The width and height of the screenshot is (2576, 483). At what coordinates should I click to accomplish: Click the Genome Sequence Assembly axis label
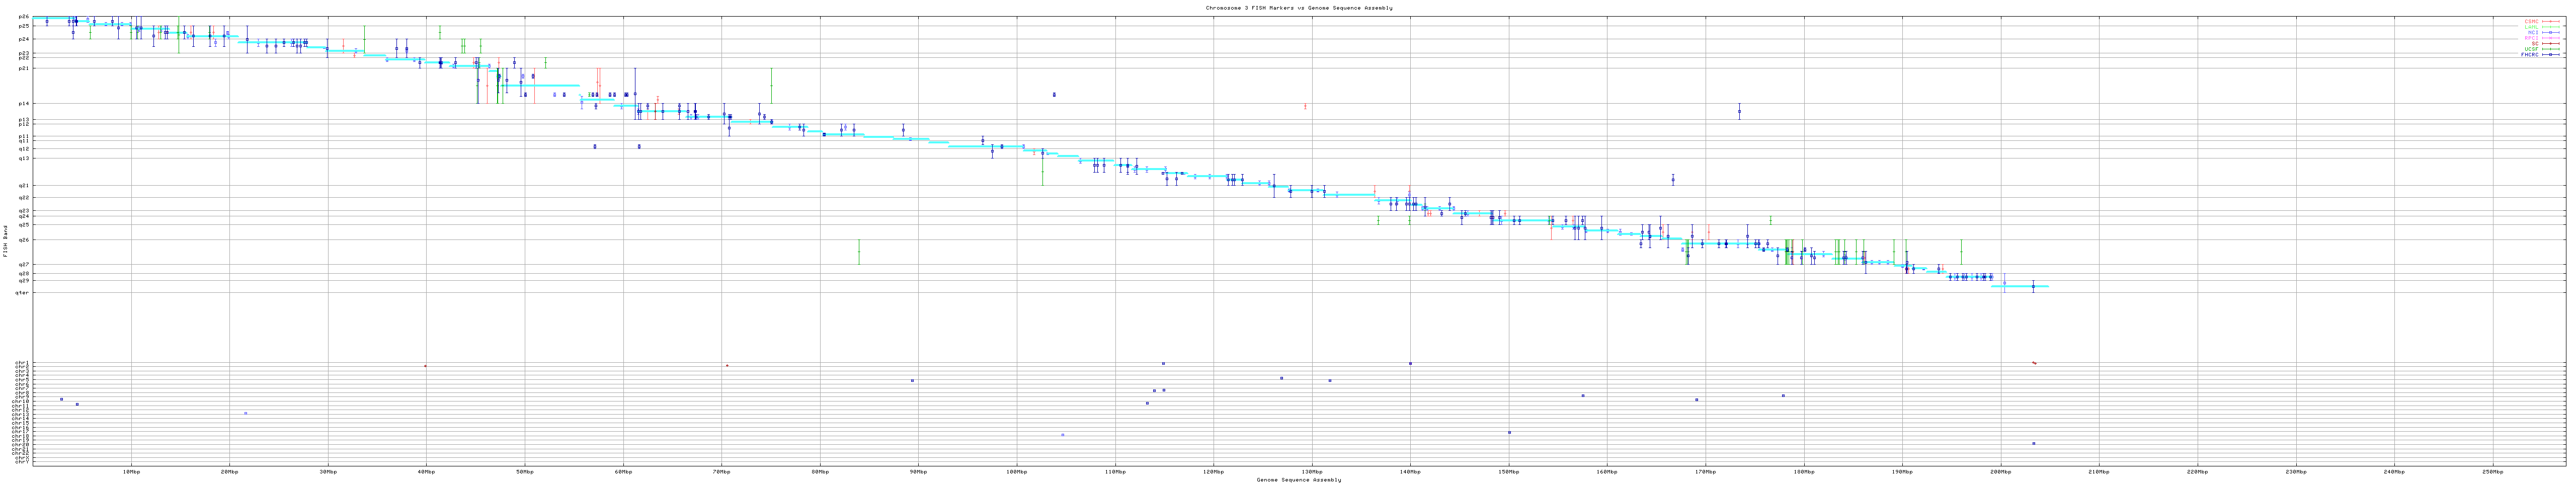(1298, 480)
